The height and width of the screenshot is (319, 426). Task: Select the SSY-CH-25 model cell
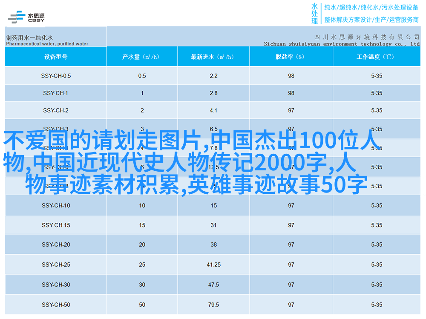point(56,264)
